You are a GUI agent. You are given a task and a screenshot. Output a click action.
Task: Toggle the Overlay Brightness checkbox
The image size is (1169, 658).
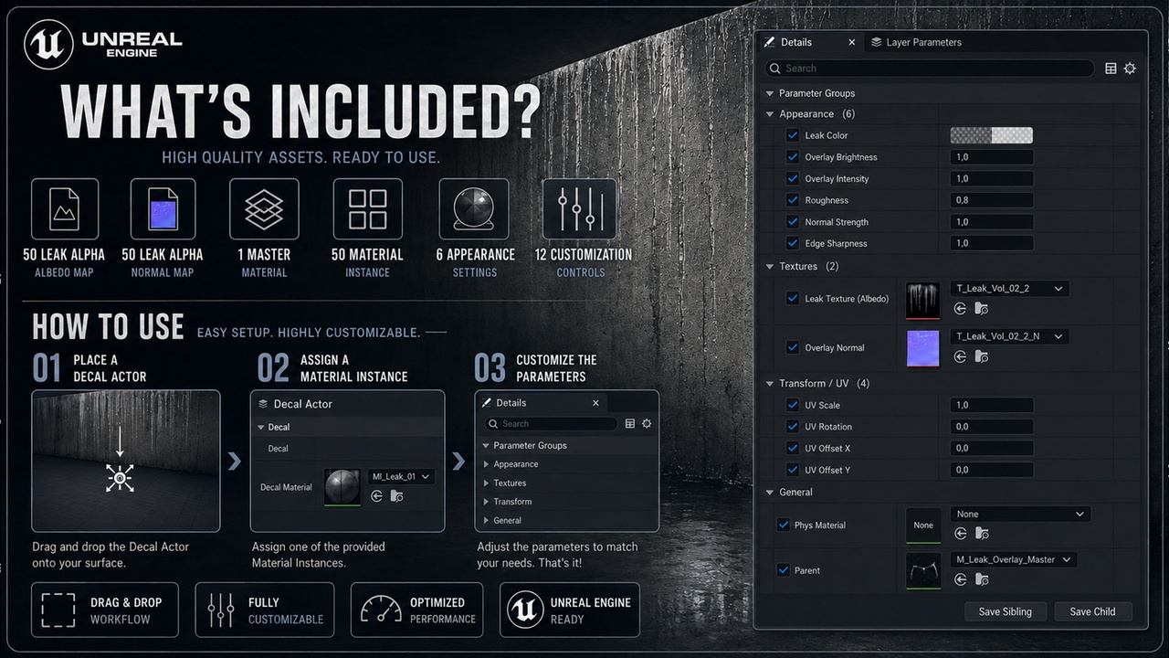[x=793, y=157]
